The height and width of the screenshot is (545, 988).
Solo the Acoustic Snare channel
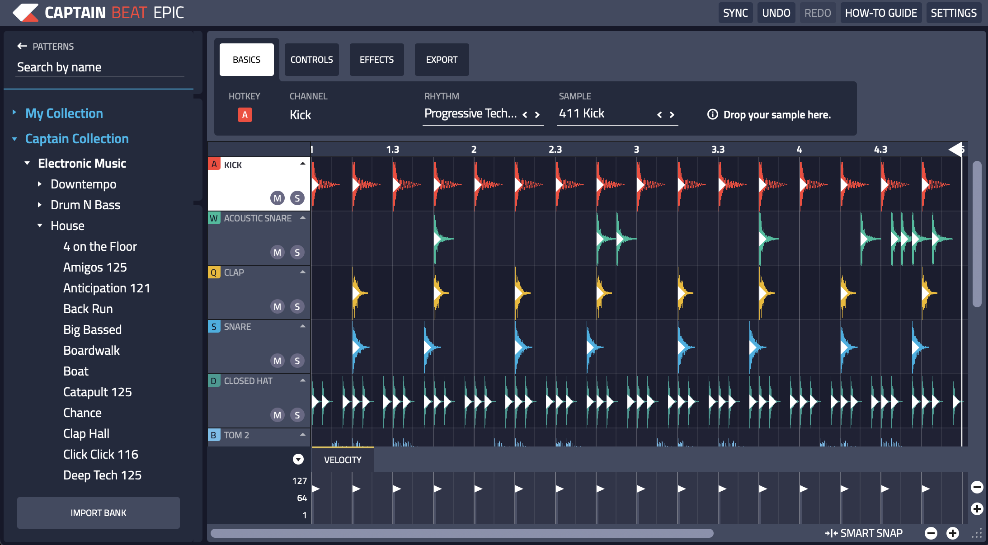(297, 252)
